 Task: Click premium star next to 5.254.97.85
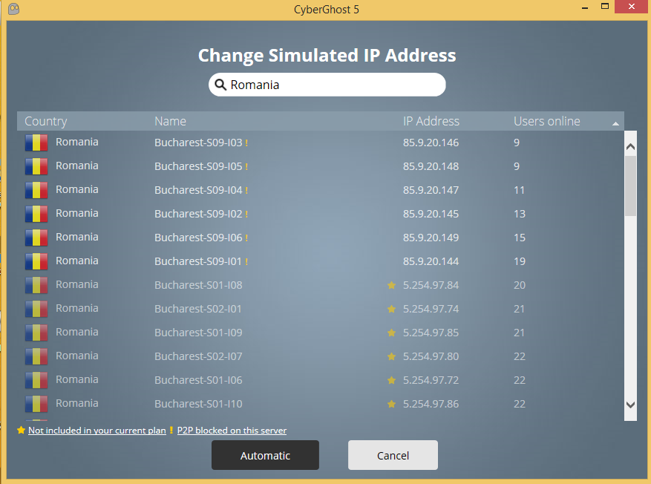[391, 333]
